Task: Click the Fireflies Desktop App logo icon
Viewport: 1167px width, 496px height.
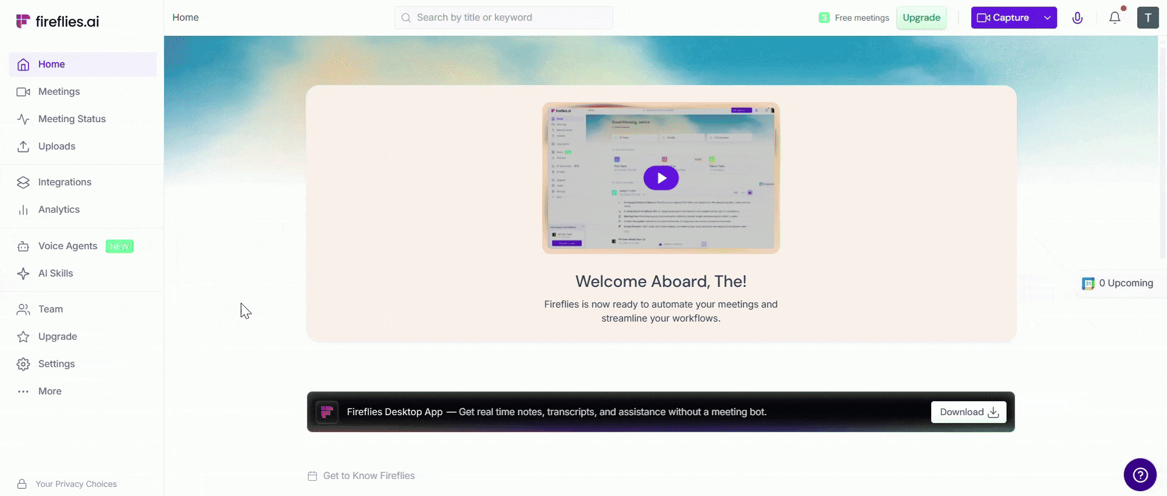Action: click(x=327, y=412)
